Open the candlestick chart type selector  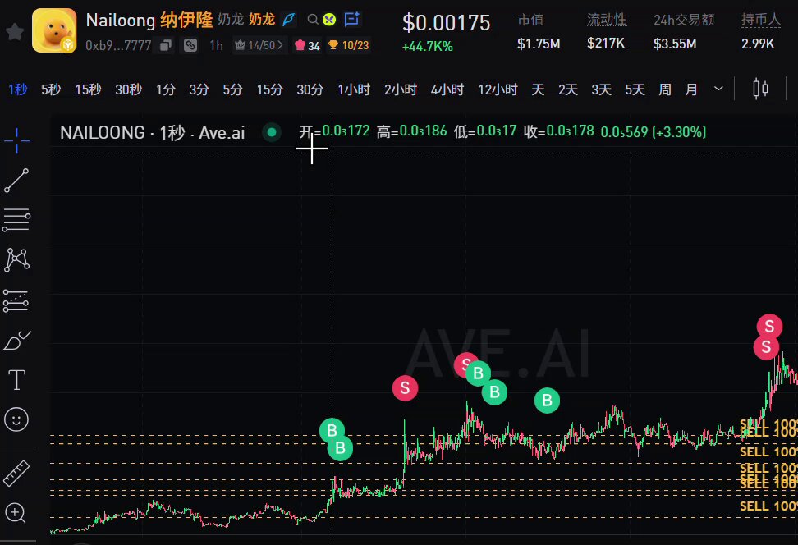(x=760, y=89)
